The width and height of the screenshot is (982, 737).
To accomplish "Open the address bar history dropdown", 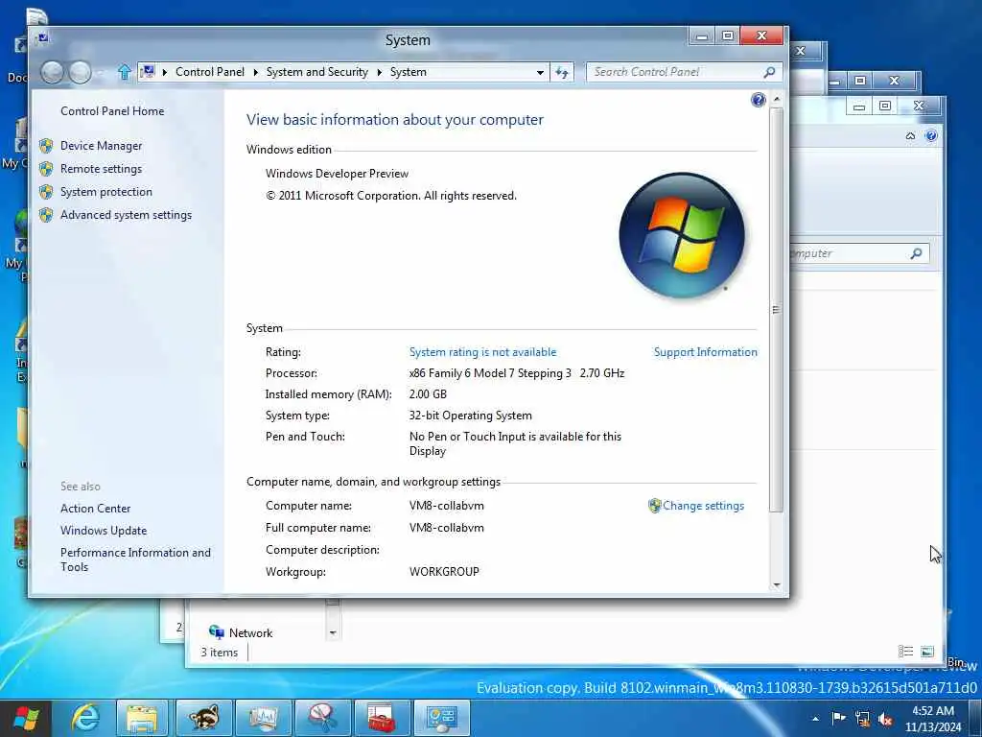I will 540,72.
